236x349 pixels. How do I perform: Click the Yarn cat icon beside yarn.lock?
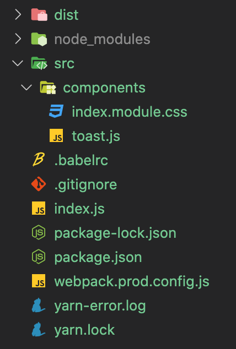pyautogui.click(x=39, y=329)
